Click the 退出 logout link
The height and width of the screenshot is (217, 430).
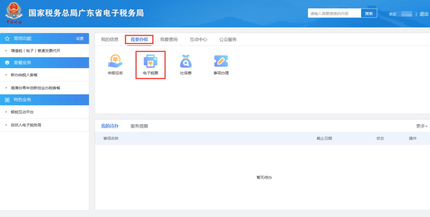pyautogui.click(x=424, y=14)
